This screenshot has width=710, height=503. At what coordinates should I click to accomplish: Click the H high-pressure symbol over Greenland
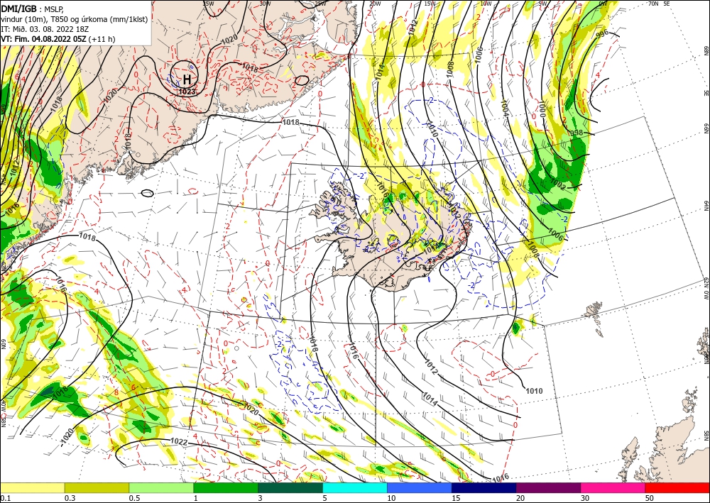tap(187, 80)
